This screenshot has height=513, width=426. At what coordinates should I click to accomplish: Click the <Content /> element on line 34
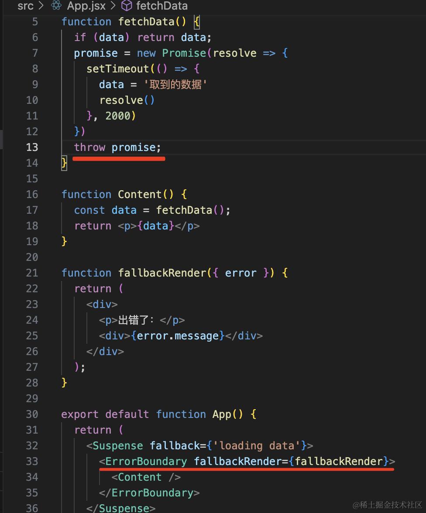tap(146, 477)
